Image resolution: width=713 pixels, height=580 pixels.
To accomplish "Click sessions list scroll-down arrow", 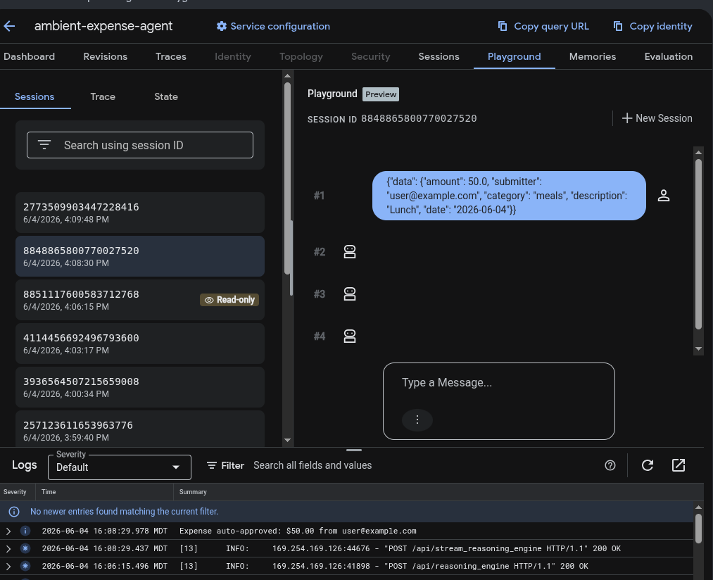I will pyautogui.click(x=287, y=440).
